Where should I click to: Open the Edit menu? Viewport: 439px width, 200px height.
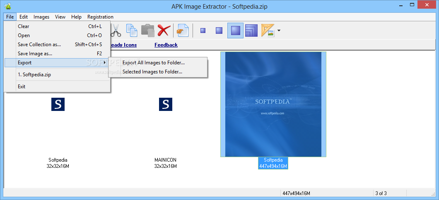coord(24,17)
